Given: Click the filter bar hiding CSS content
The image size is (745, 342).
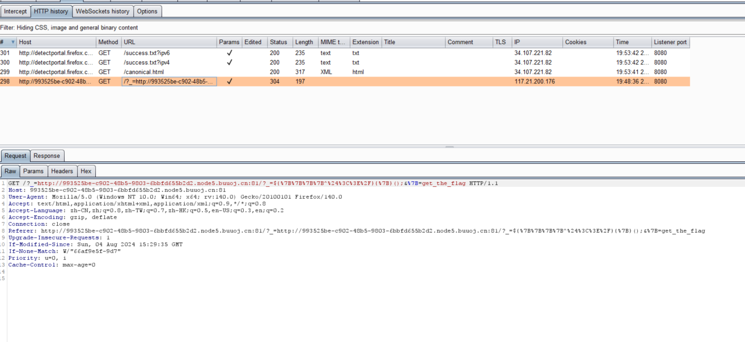Looking at the screenshot, I should [x=372, y=27].
